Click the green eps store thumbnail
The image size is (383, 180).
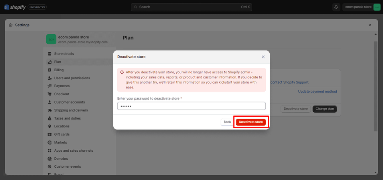coord(51,39)
